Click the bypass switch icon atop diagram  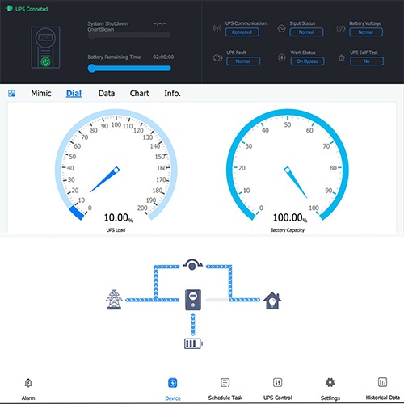[192, 264]
